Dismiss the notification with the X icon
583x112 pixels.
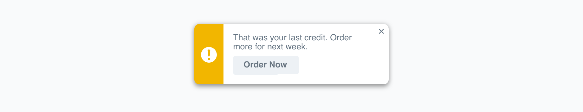pos(381,31)
